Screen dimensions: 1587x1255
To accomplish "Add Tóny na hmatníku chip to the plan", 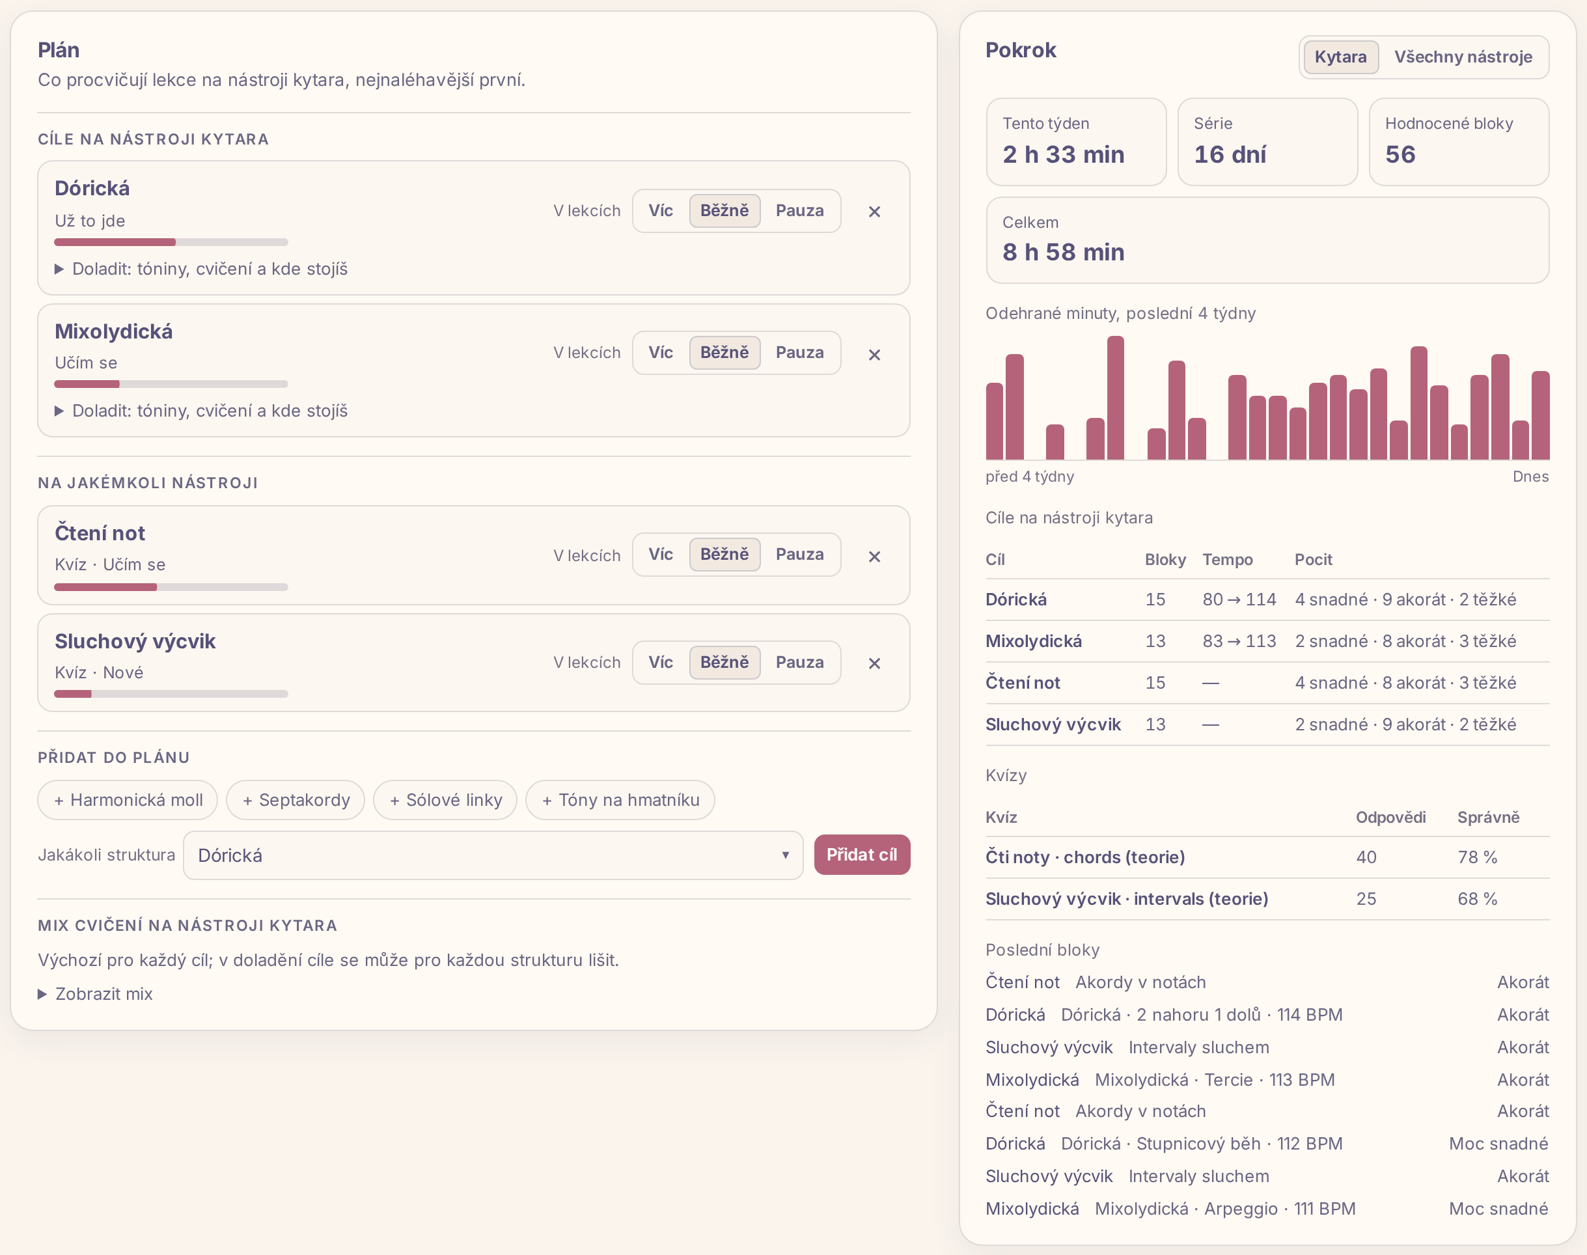I will pos(620,800).
